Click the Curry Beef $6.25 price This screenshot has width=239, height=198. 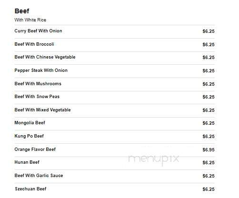pyautogui.click(x=209, y=31)
